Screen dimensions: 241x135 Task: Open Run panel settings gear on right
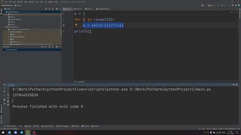pyautogui.click(x=233, y=85)
